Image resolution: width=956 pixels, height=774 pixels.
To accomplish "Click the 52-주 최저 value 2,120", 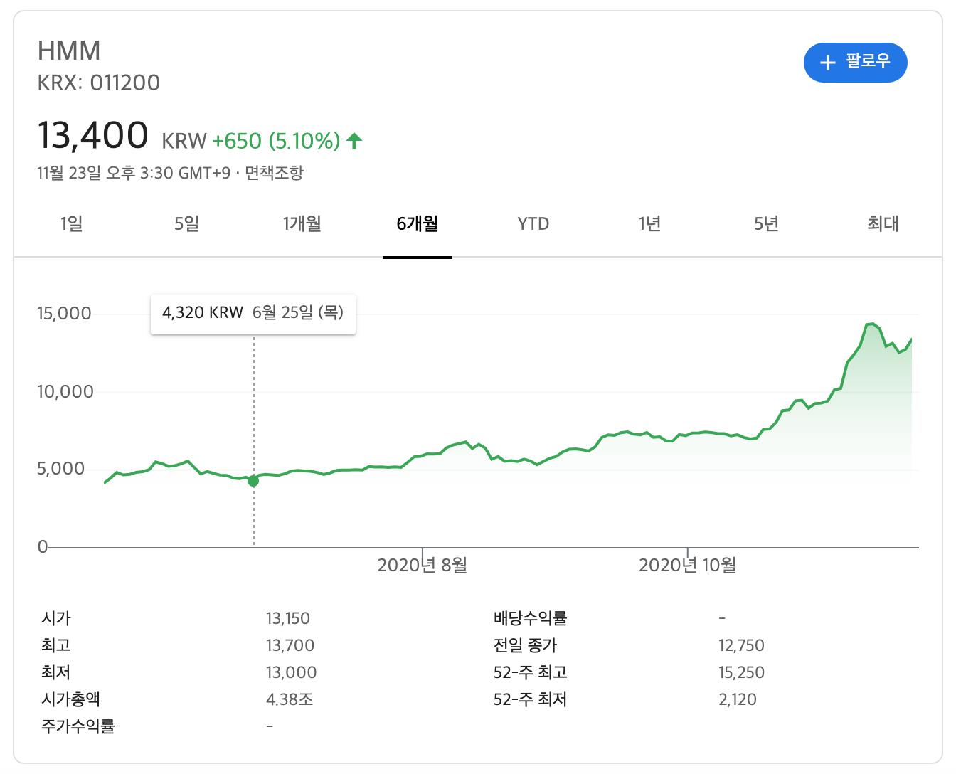I will tap(738, 700).
